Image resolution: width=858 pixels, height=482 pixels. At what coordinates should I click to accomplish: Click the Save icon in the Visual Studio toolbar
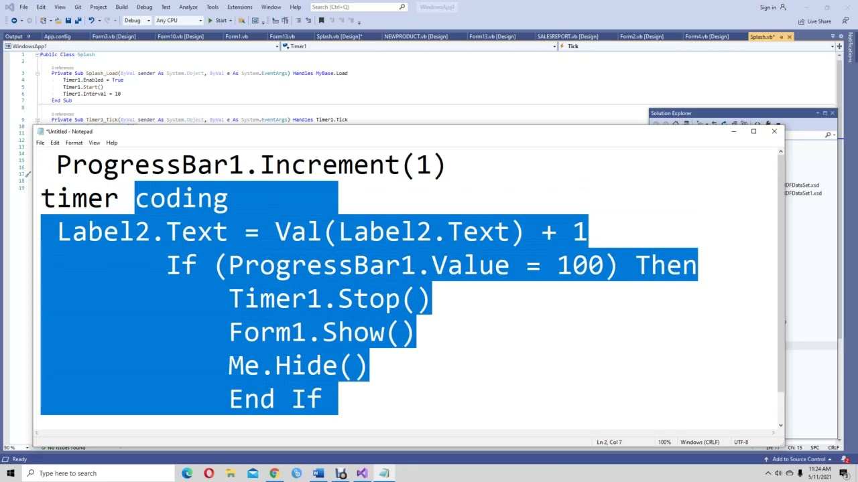point(68,21)
